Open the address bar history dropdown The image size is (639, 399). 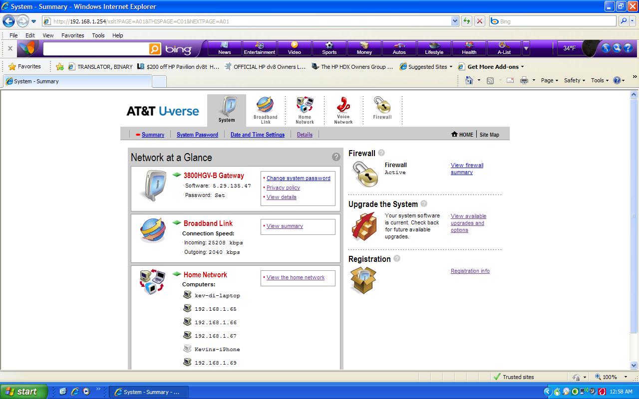coord(455,21)
